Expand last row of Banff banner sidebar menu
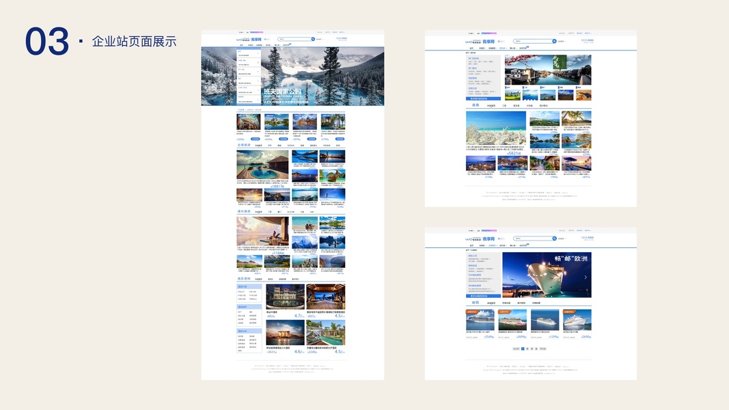The width and height of the screenshot is (729, 410). click(x=249, y=99)
